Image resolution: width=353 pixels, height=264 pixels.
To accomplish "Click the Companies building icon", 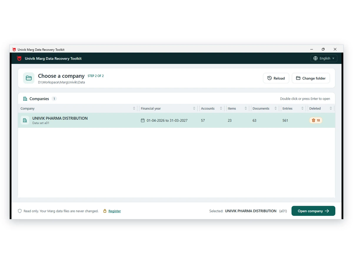I will tap(25, 99).
